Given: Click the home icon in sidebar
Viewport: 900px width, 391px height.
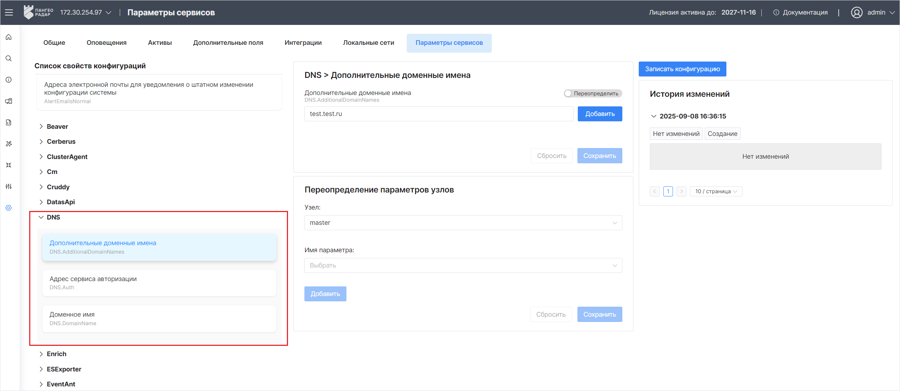Looking at the screenshot, I should 9,37.
